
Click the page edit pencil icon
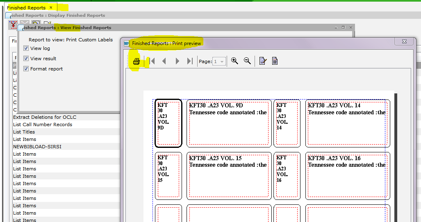pos(263,61)
